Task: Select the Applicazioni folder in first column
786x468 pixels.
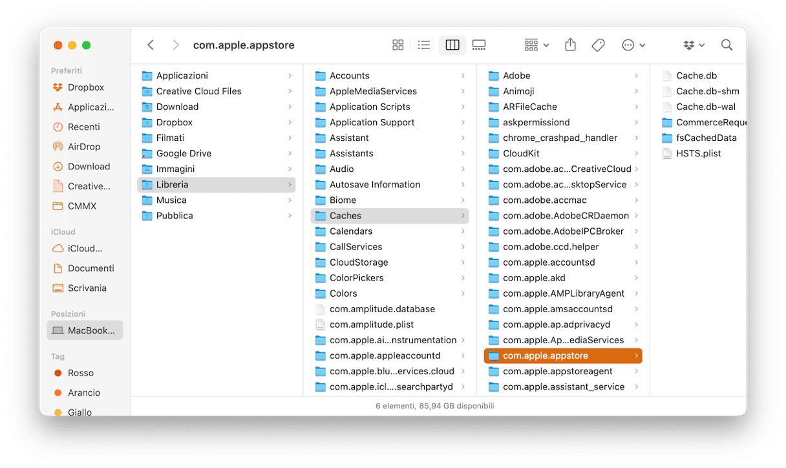Action: coord(217,76)
